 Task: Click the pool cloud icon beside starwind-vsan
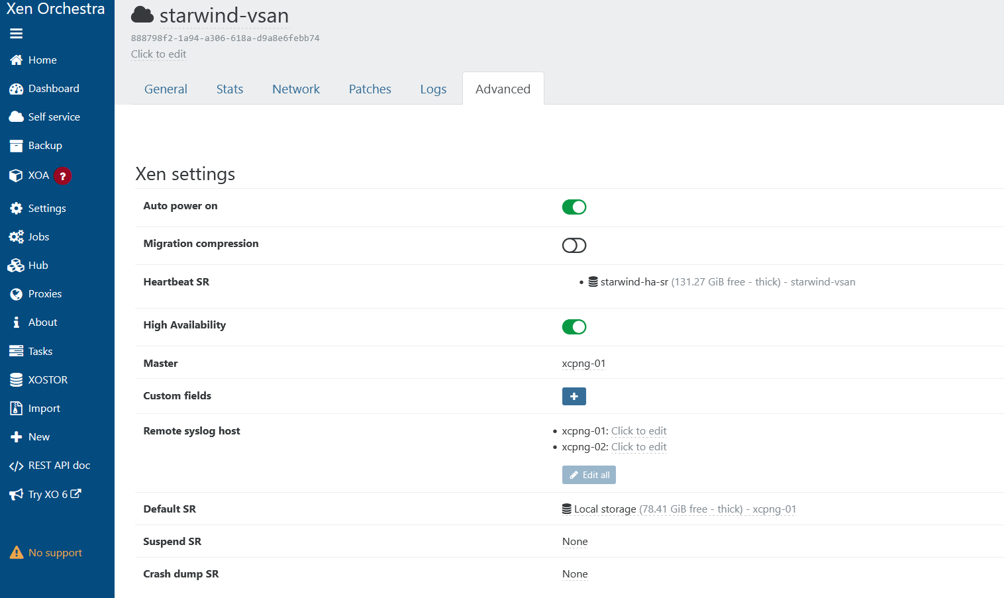(142, 15)
